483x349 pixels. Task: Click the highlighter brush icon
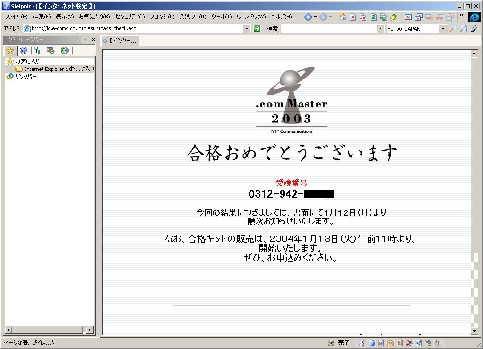pos(474,29)
